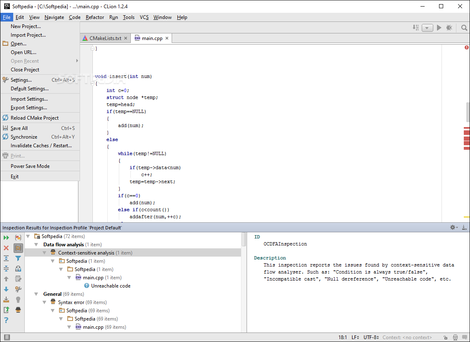Click Power Save Mode menu item

[40, 166]
